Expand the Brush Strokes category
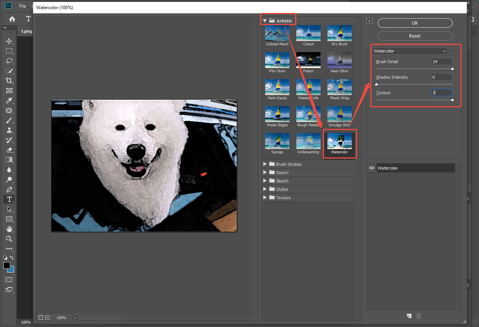This screenshot has height=327, width=479. tap(265, 164)
